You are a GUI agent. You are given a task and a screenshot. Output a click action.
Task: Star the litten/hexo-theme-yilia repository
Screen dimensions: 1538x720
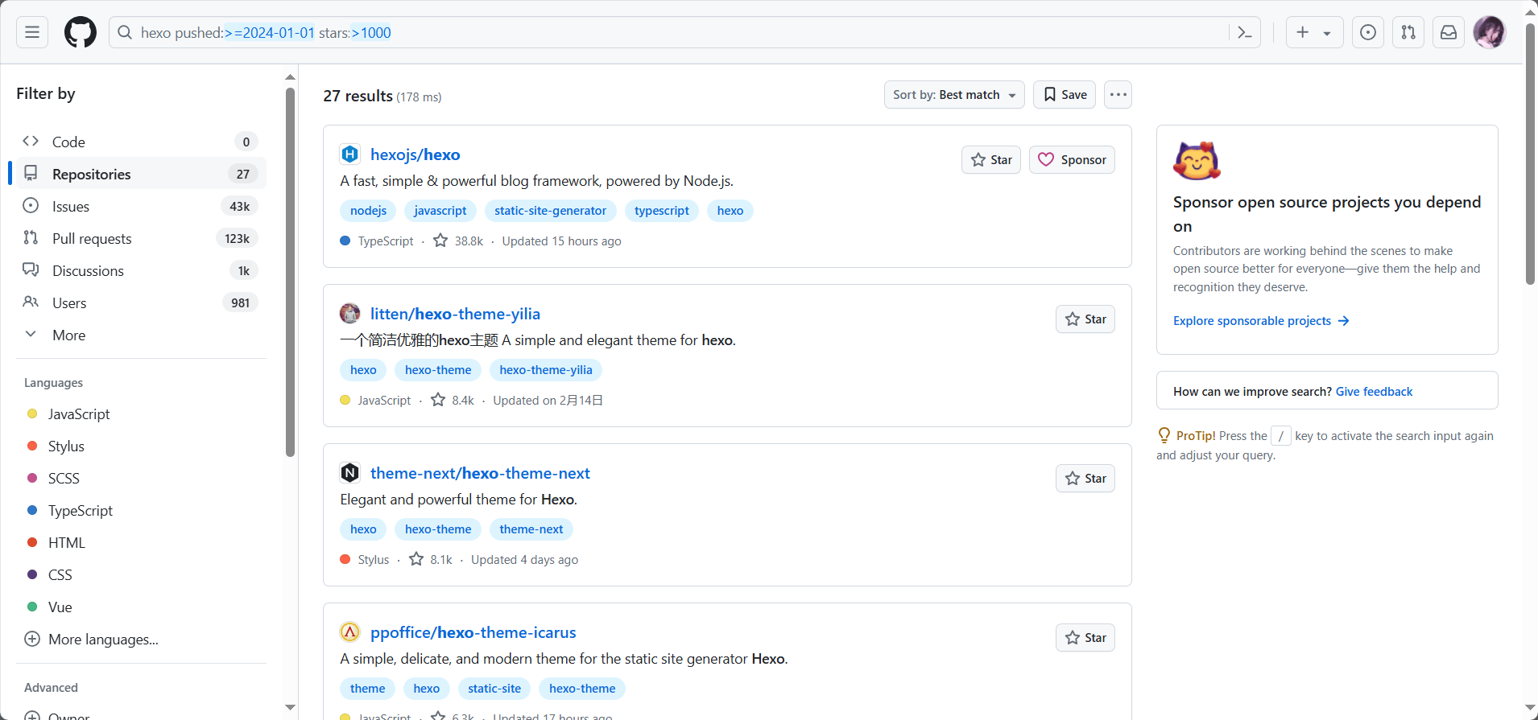1085,319
